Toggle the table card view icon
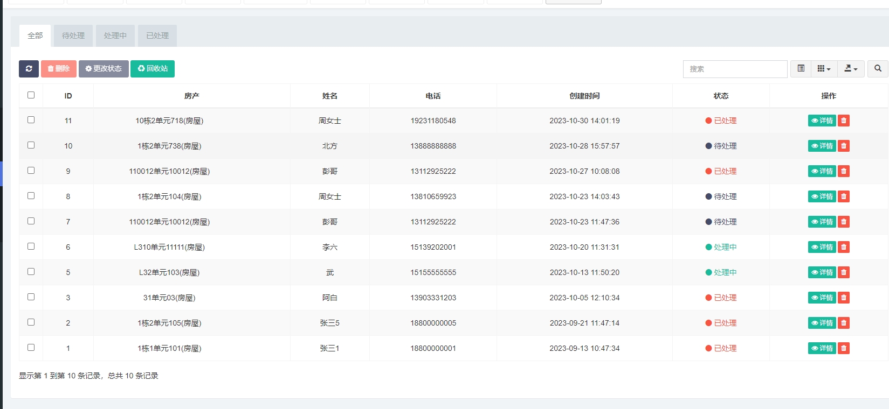This screenshot has height=409, width=889. pos(801,69)
